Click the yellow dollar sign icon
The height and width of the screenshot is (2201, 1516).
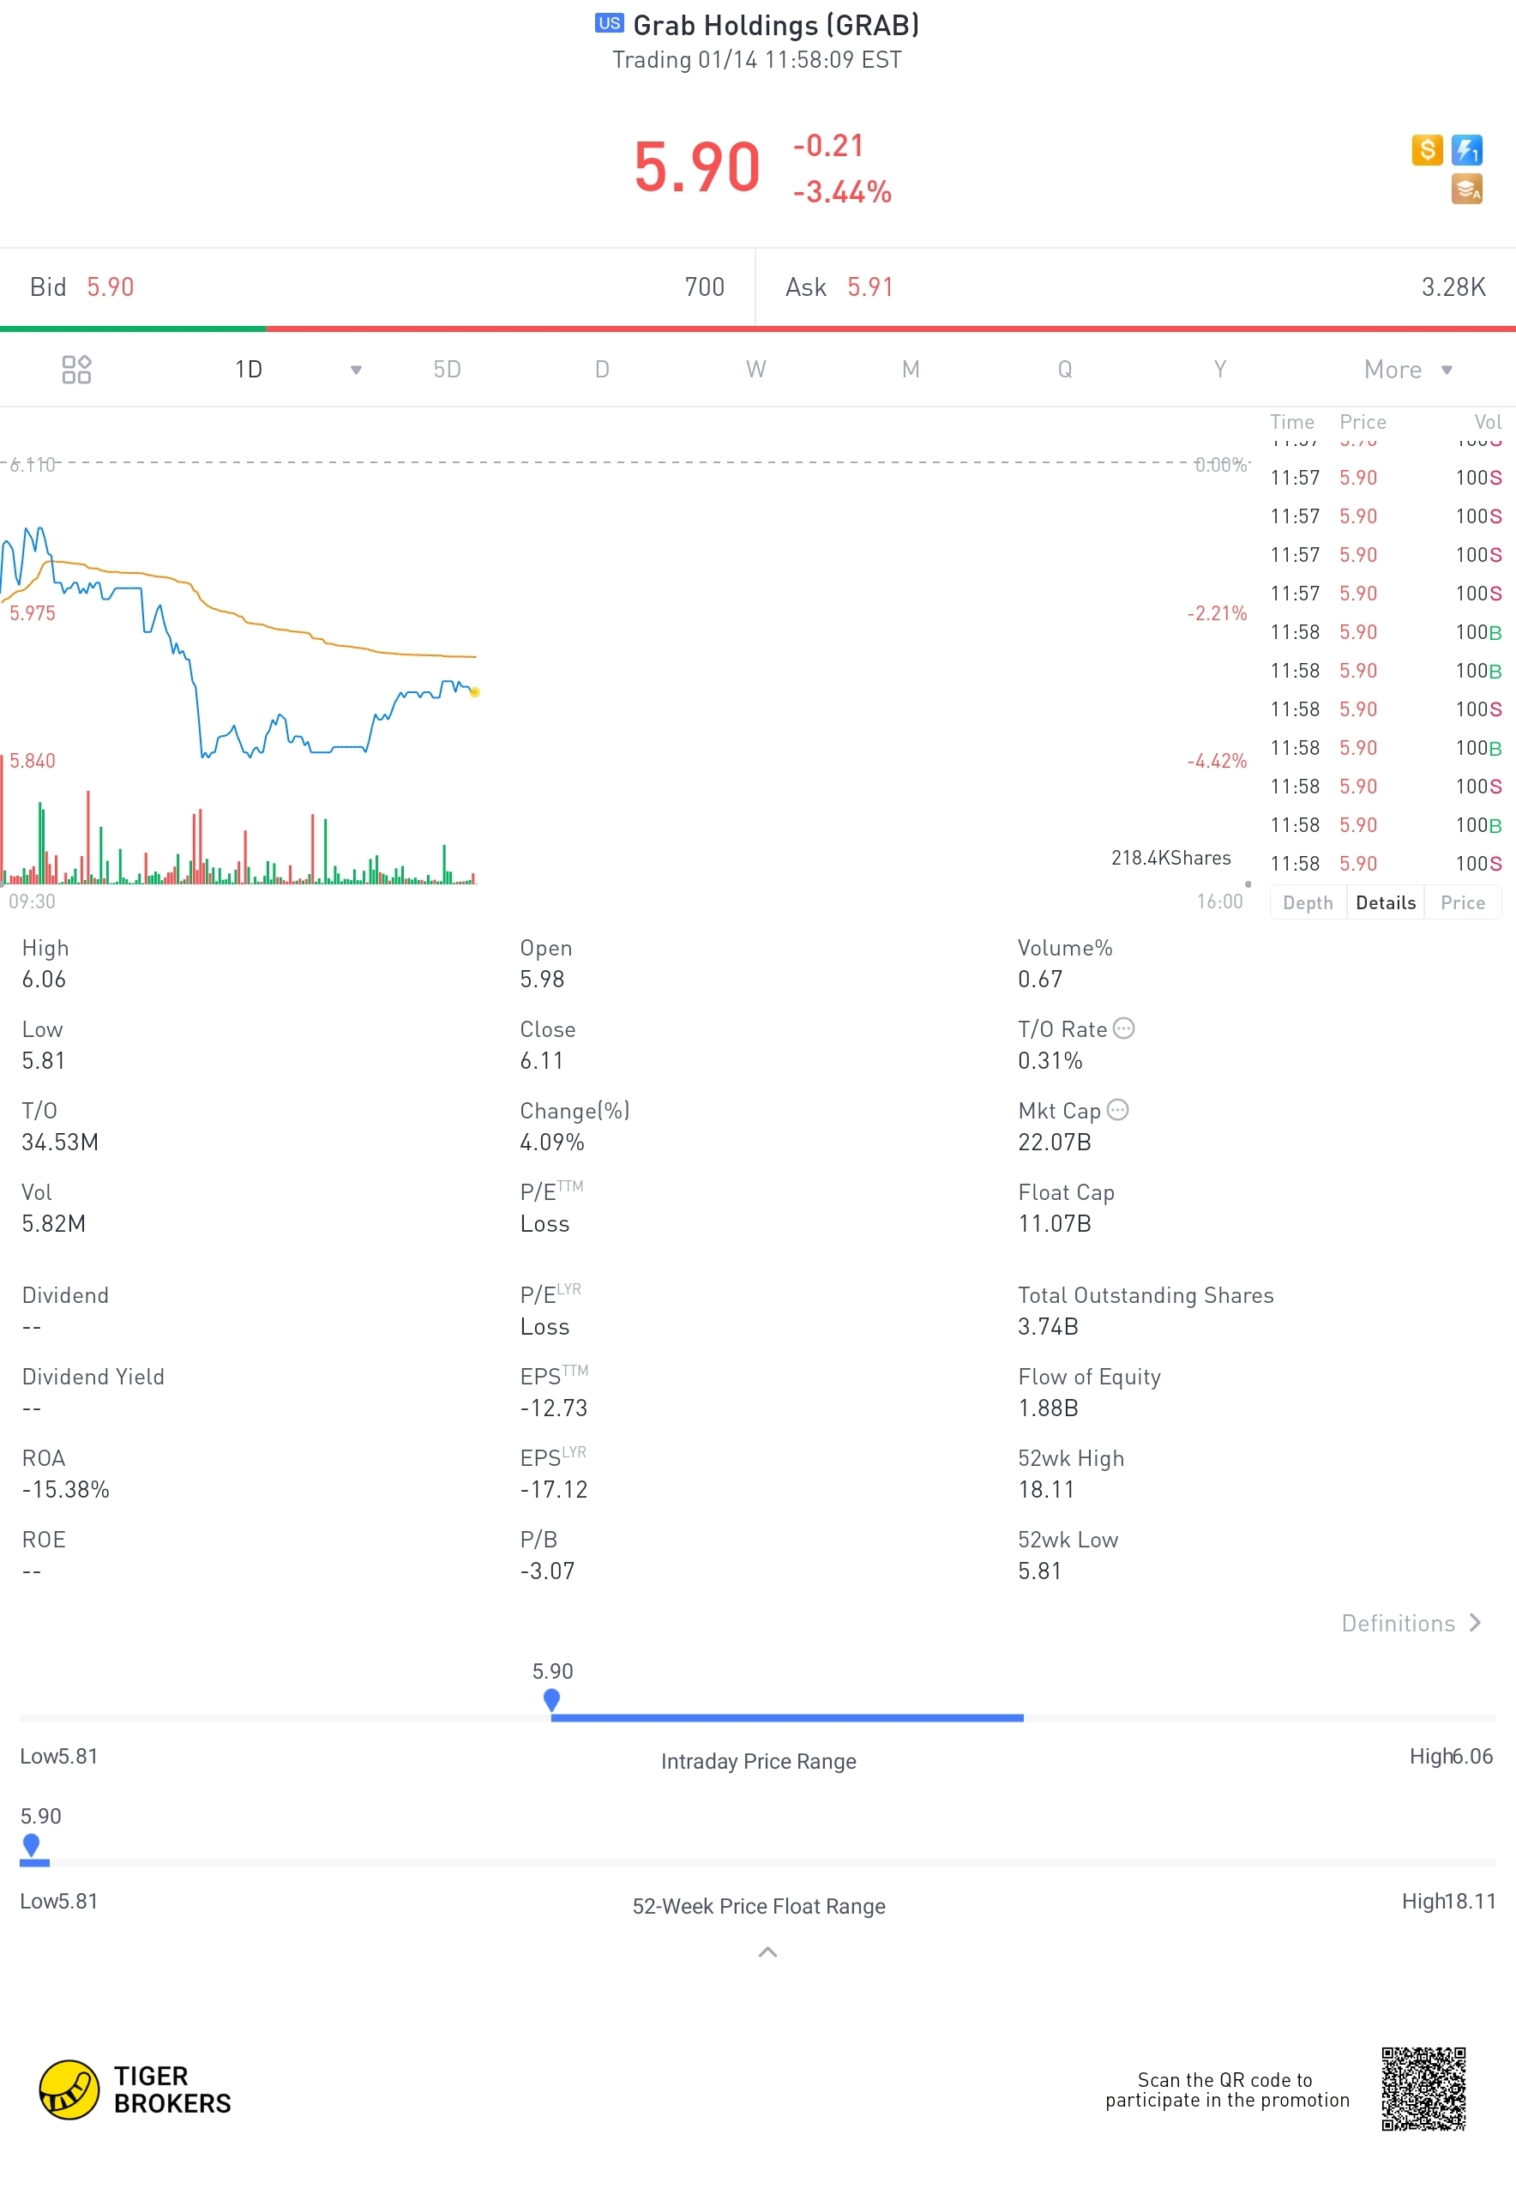coord(1426,149)
